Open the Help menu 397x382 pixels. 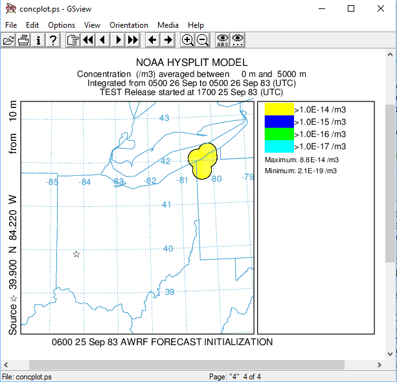pos(196,25)
